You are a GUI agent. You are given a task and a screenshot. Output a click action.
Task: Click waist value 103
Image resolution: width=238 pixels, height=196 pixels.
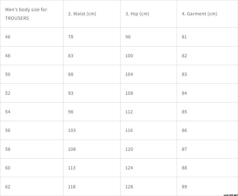[72, 130]
